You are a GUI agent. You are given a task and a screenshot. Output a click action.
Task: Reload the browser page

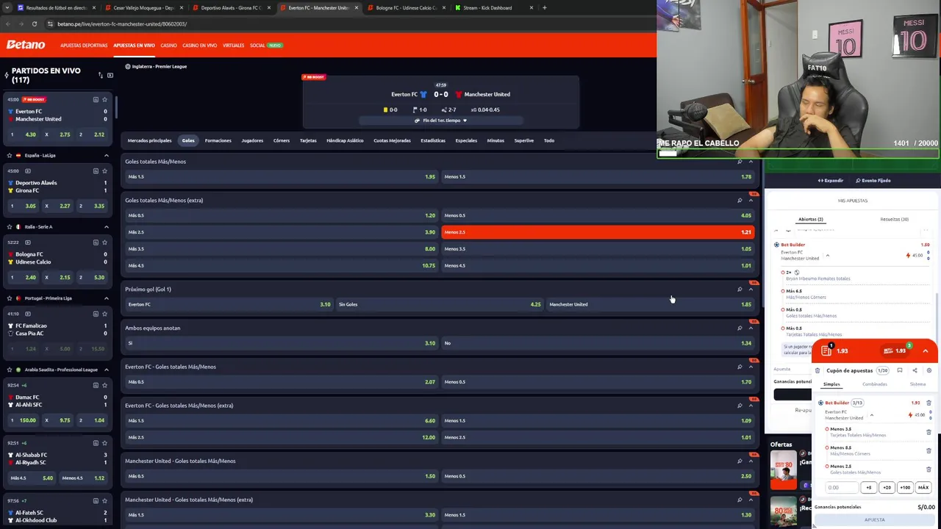click(34, 24)
